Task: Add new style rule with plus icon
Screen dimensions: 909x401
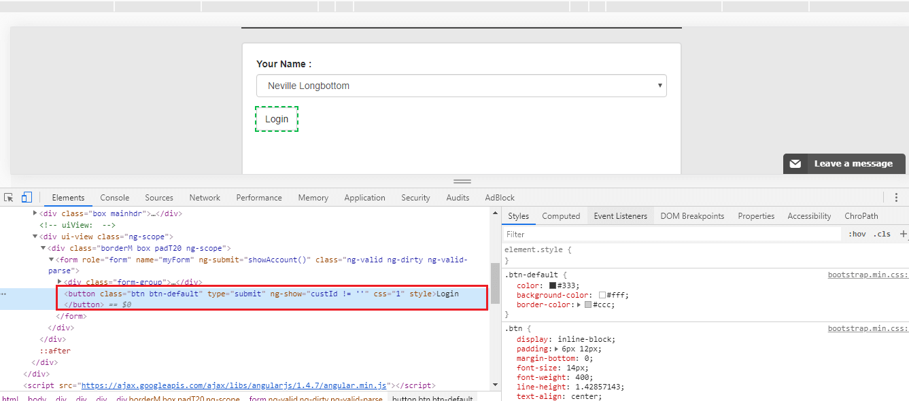Action: [x=903, y=234]
